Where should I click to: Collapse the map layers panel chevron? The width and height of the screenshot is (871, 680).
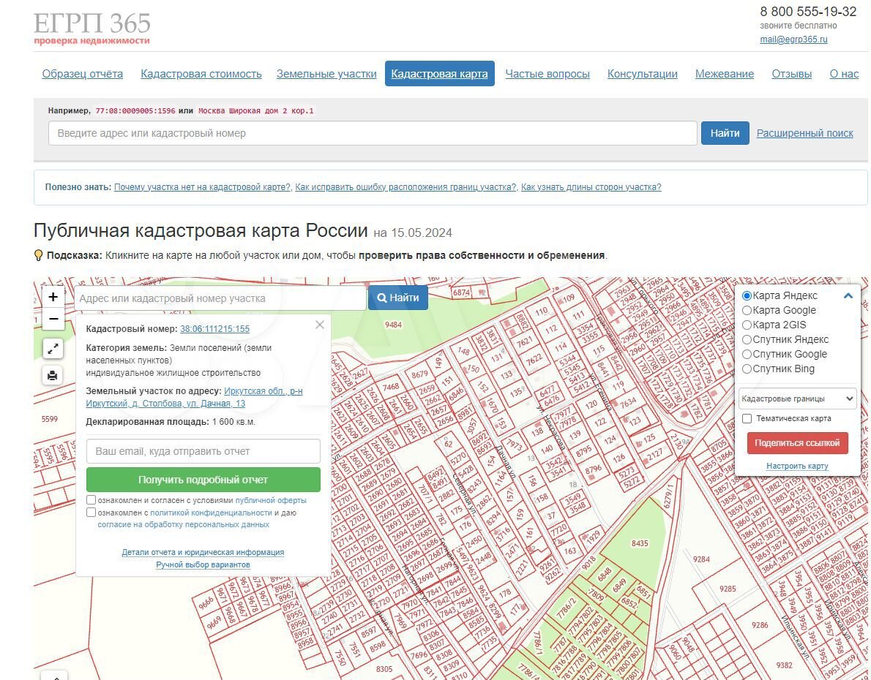tap(848, 296)
